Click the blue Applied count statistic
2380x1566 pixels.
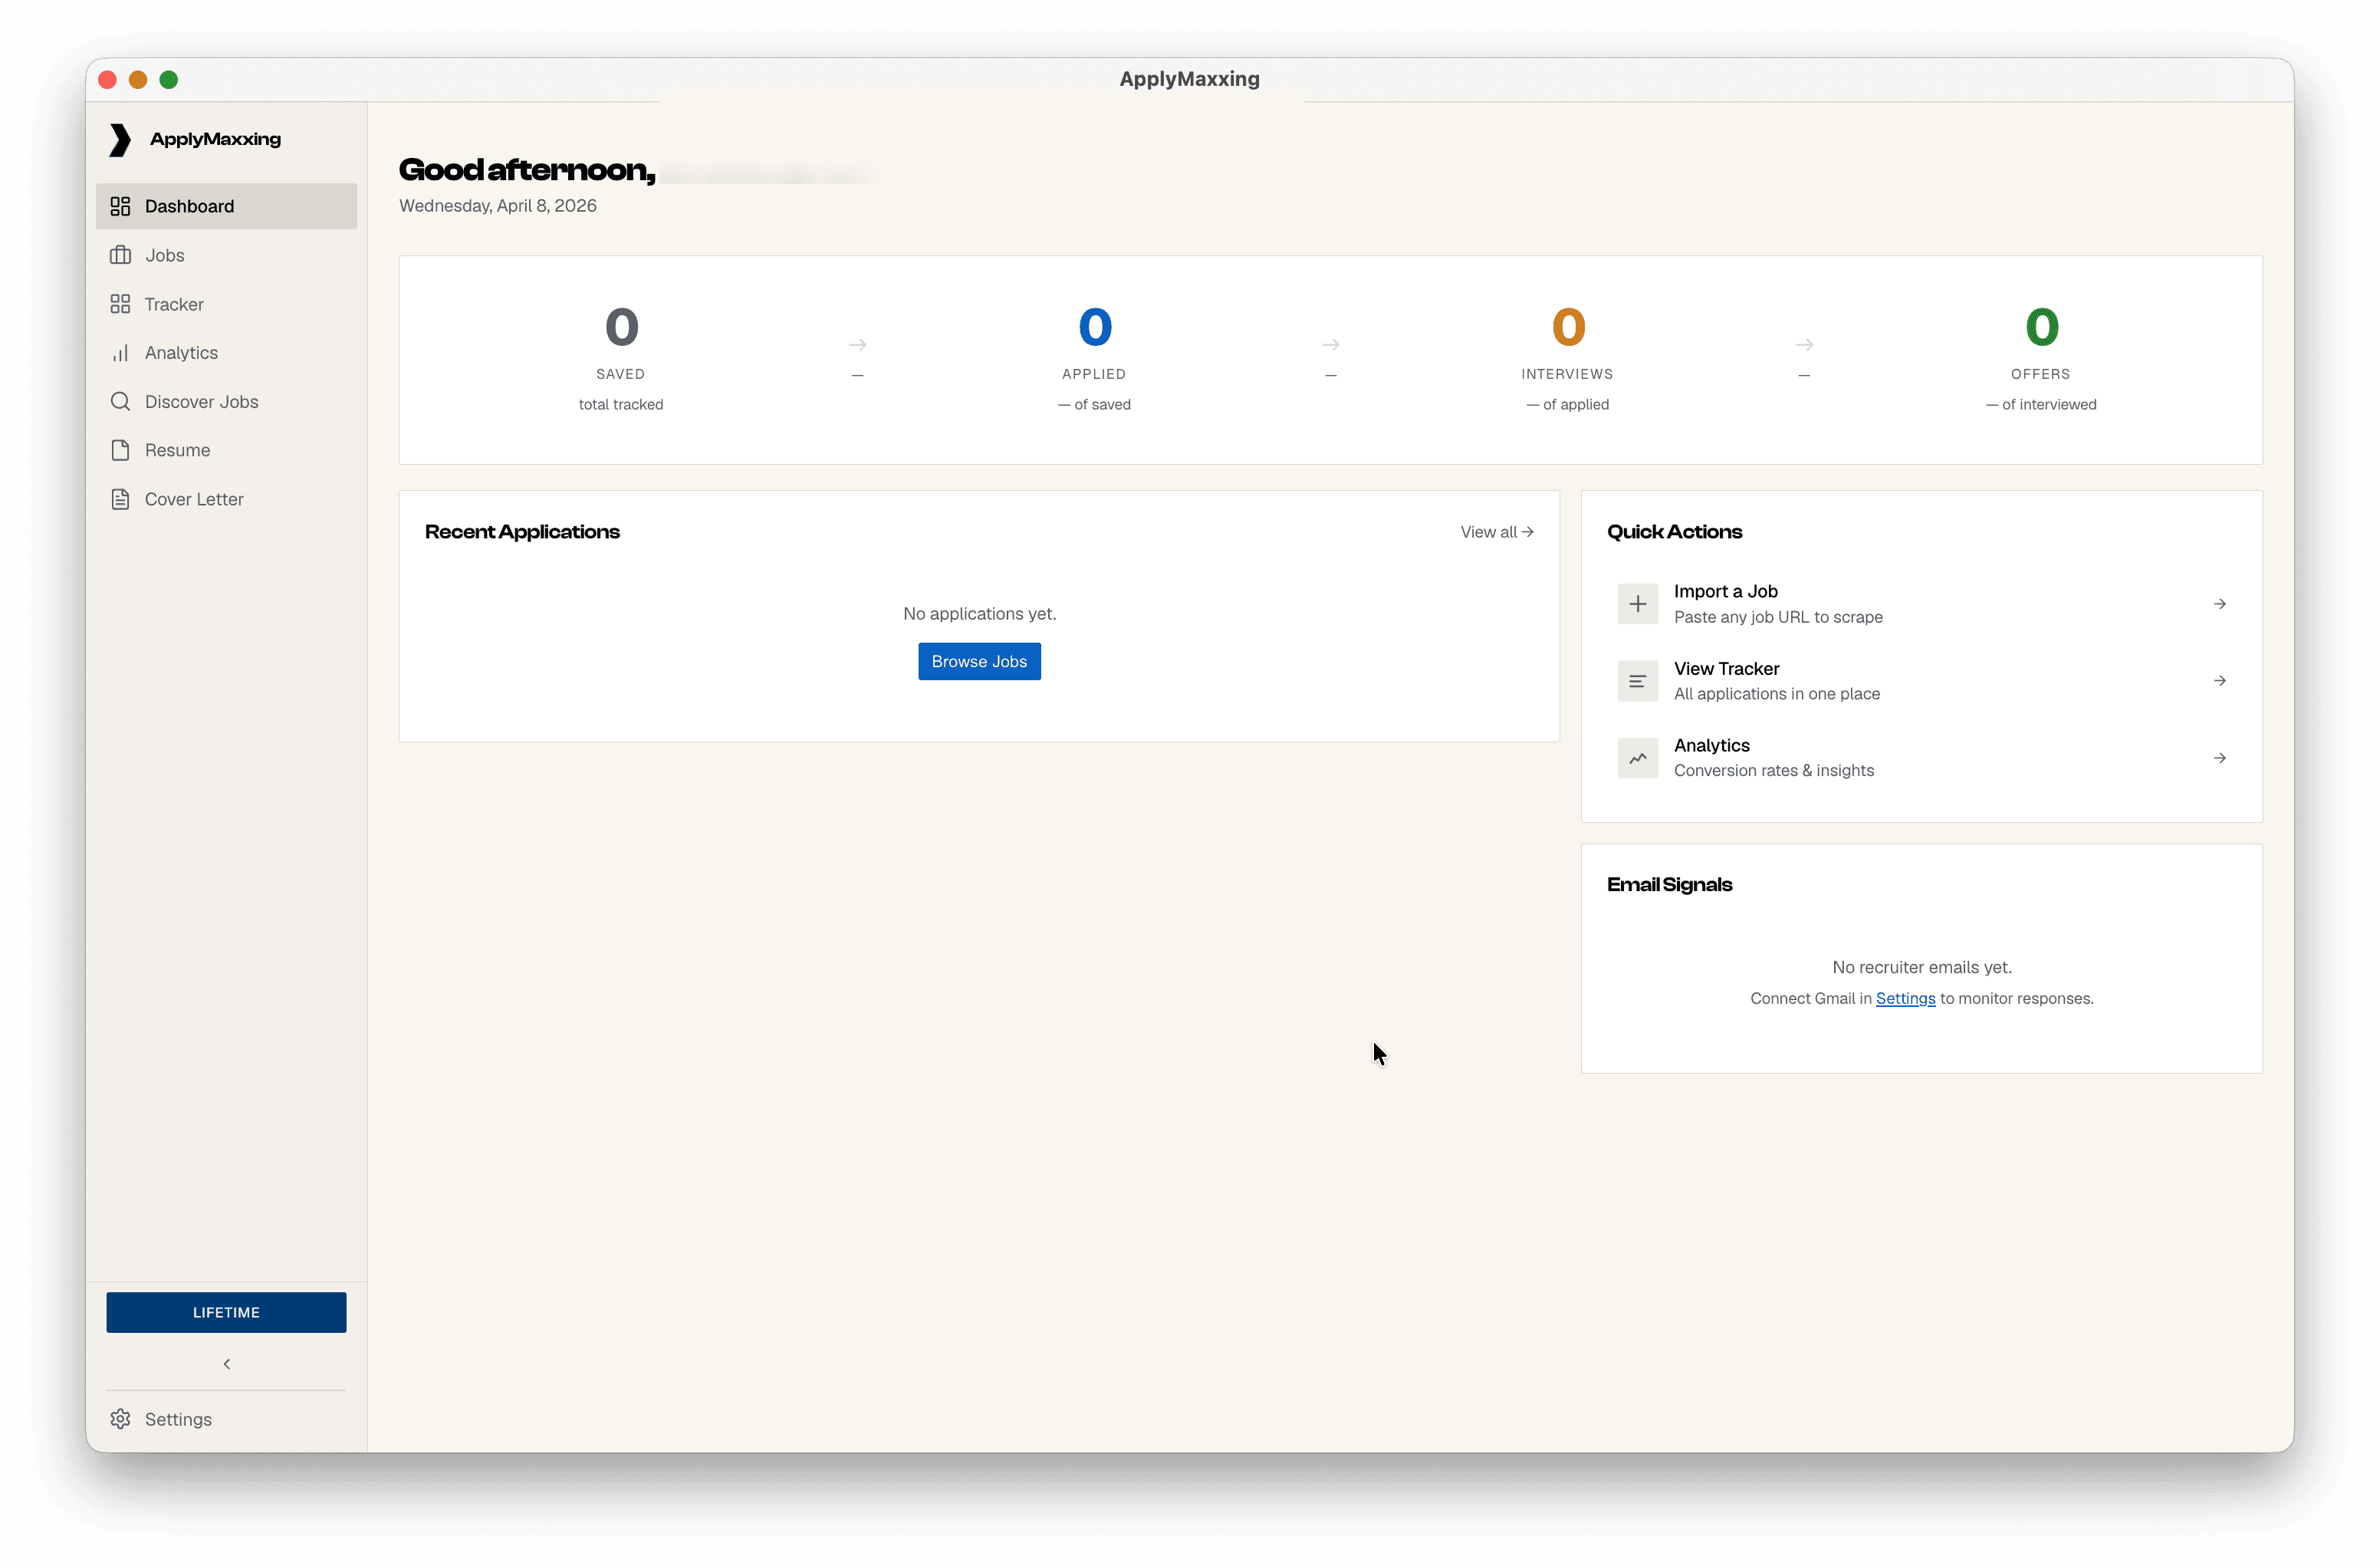click(1095, 327)
